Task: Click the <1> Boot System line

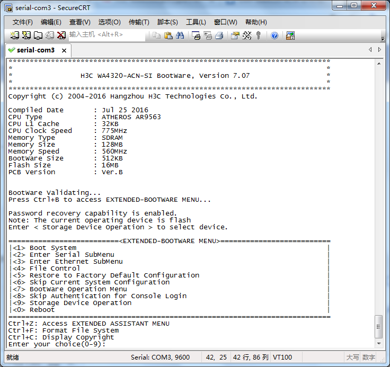Action: point(45,248)
